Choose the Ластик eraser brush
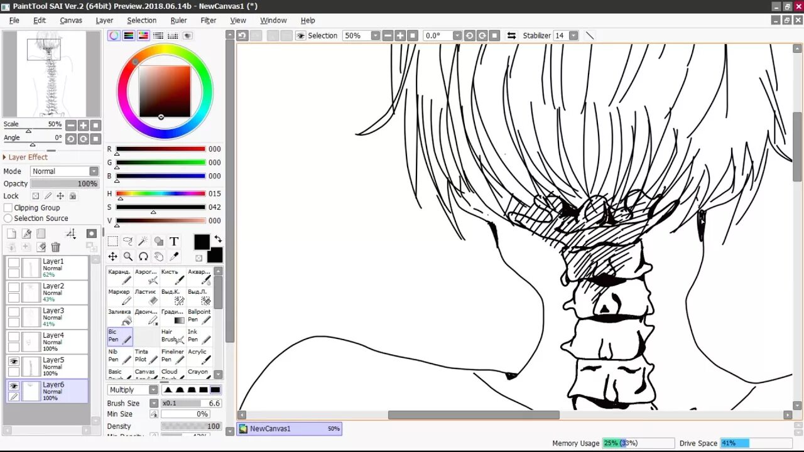 (x=146, y=296)
